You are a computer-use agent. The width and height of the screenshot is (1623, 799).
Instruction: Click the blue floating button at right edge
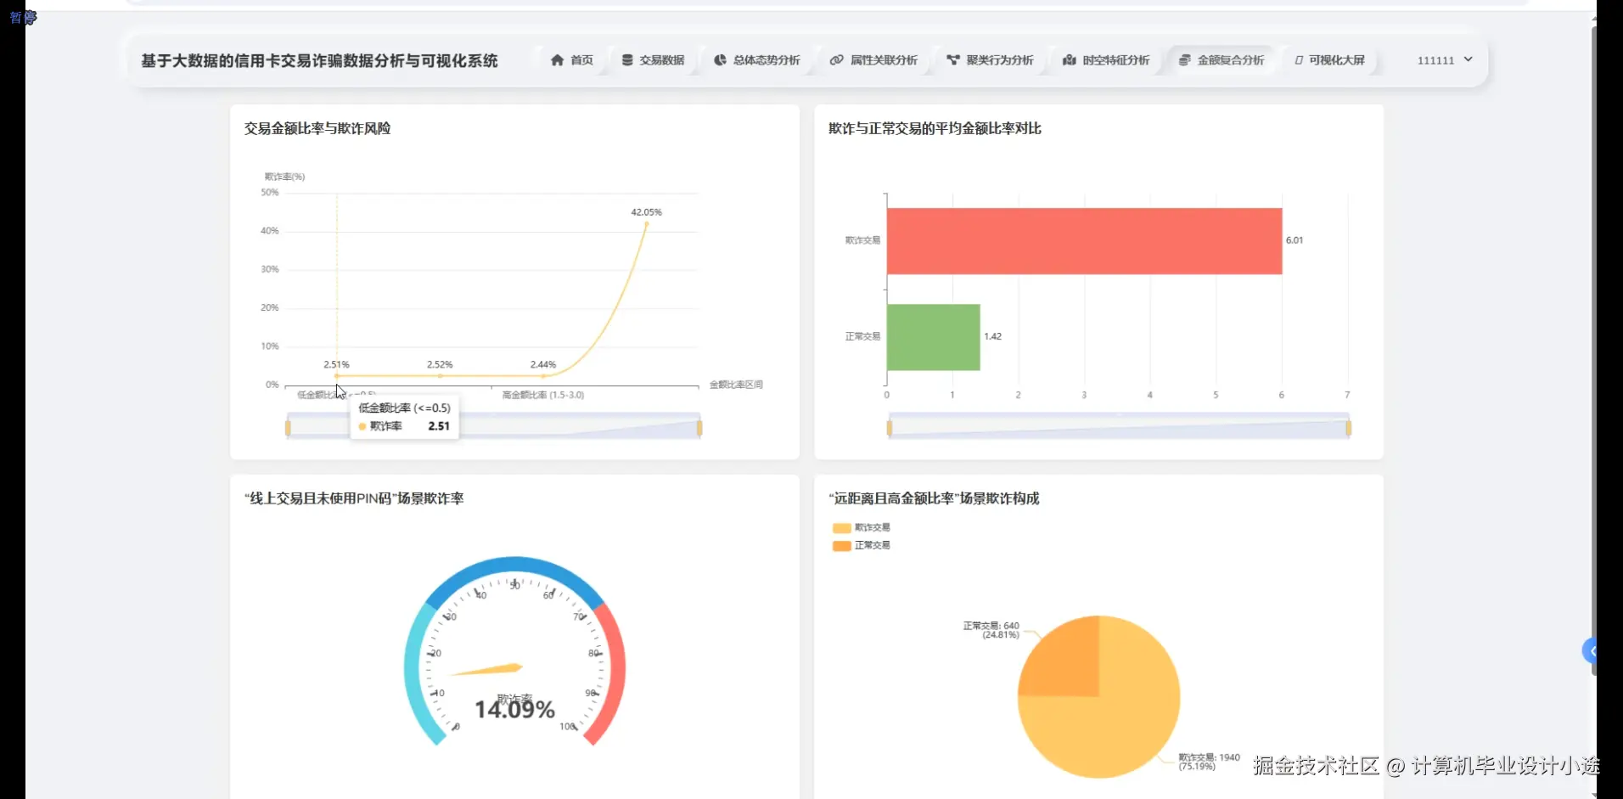pos(1590,651)
